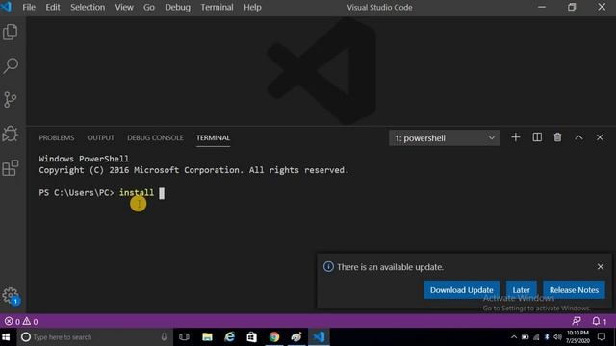Click the Copyright (C) 2016 Microsoft line
616x346 pixels.
tap(193, 170)
